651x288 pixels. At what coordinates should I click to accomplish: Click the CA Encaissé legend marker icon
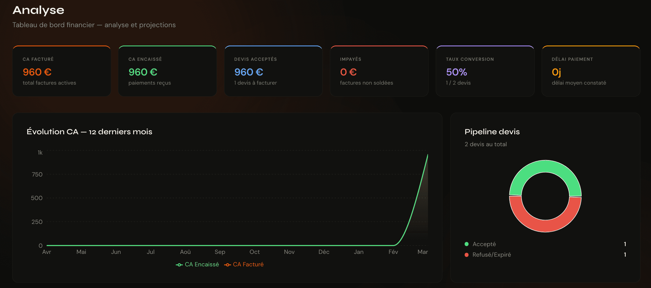pos(179,265)
